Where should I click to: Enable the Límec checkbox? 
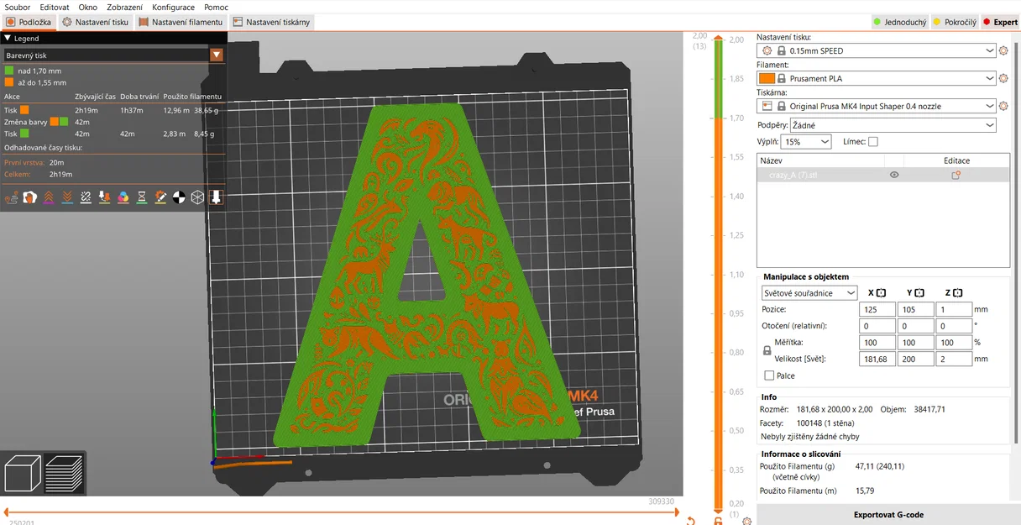(x=873, y=142)
